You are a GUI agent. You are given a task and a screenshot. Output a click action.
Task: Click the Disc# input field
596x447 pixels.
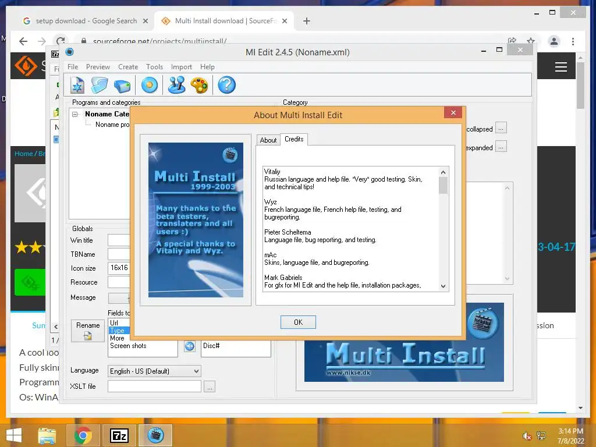pyautogui.click(x=236, y=347)
